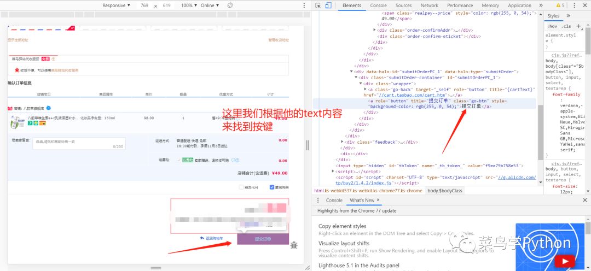Activate the inspect element picker icon
The height and width of the screenshot is (271, 591).
(318, 5)
